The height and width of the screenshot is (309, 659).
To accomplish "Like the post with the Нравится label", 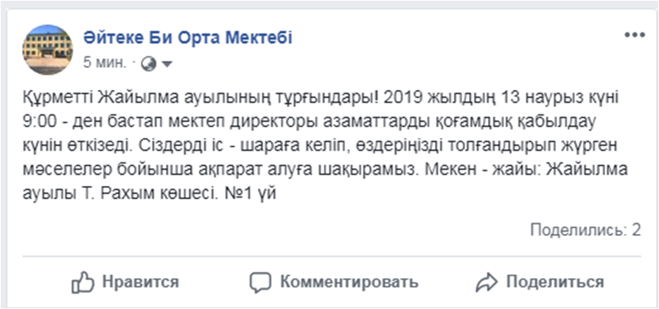I will pos(141,282).
